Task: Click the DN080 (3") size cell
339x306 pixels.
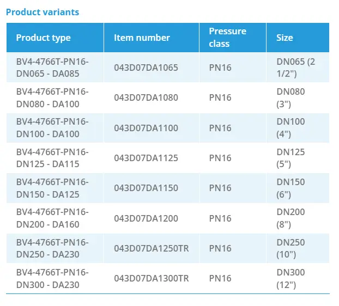Action: pos(291,97)
